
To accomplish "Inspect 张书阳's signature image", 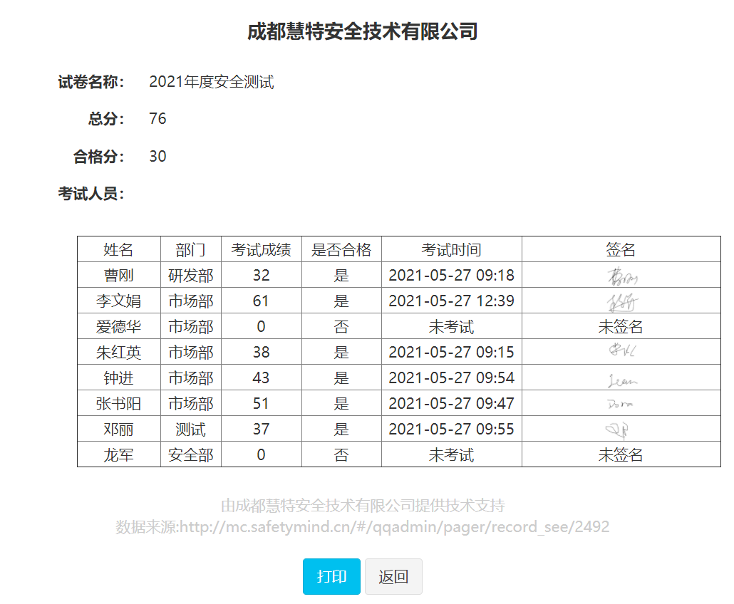I will [x=620, y=404].
